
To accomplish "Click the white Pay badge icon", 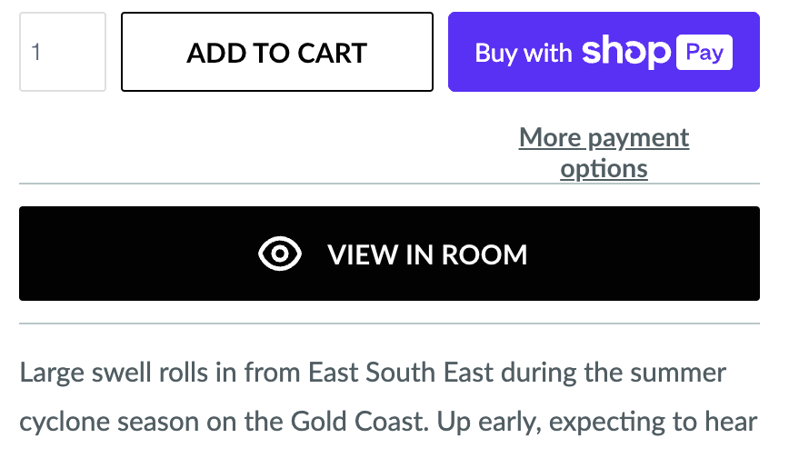I will coord(704,53).
